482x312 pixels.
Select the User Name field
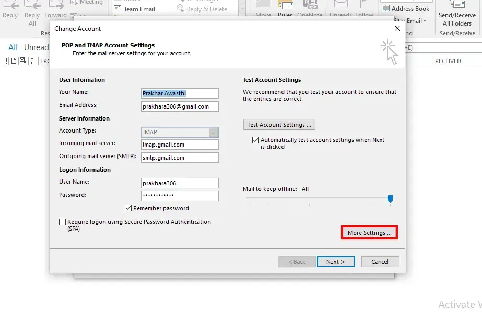click(x=180, y=183)
